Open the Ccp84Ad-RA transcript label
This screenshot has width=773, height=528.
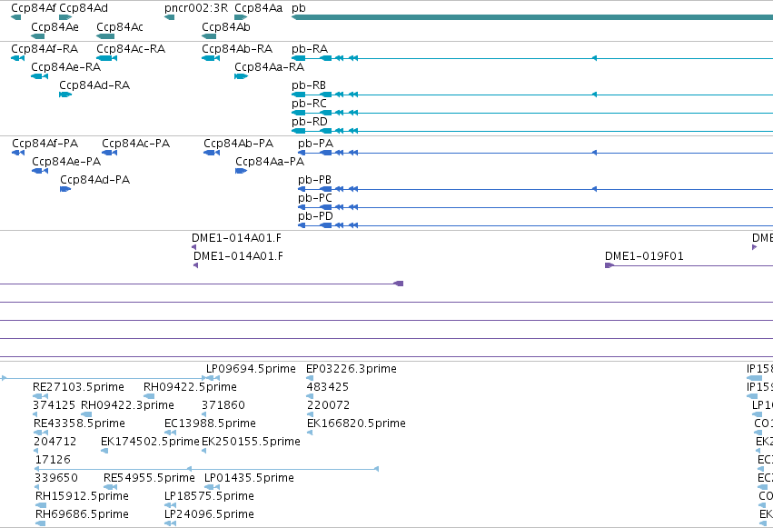(x=94, y=85)
